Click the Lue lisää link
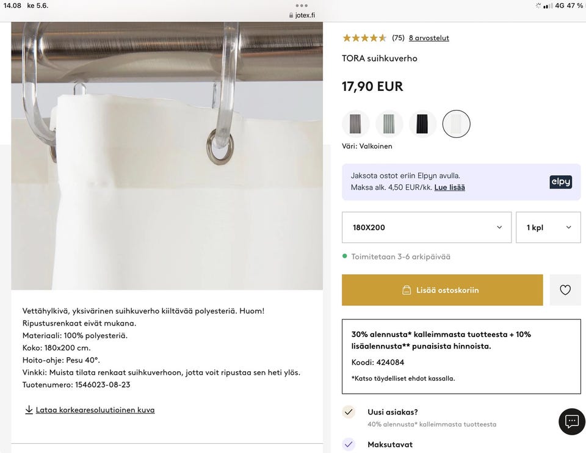 click(449, 187)
